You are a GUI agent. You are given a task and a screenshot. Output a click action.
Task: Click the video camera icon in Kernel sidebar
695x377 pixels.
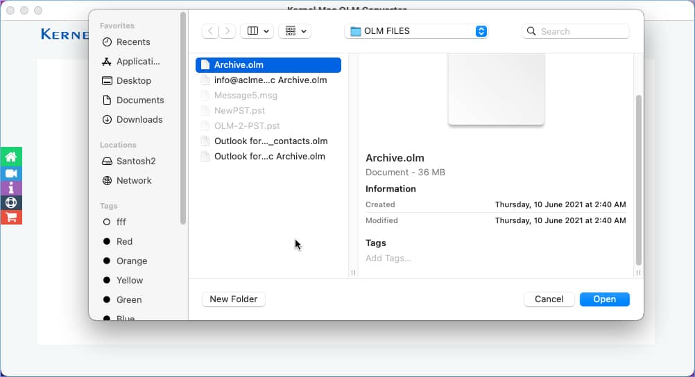tap(11, 173)
